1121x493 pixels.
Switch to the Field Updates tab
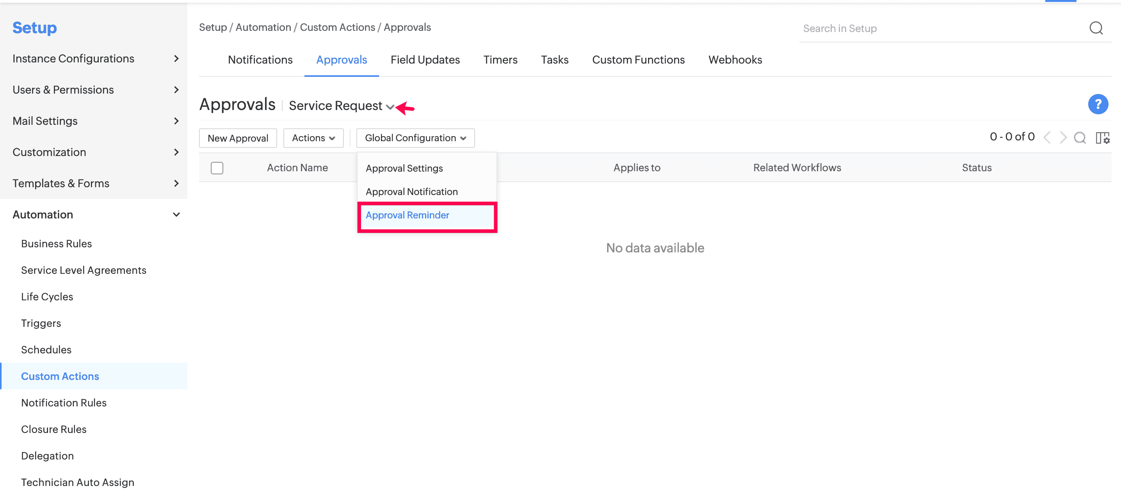(425, 60)
